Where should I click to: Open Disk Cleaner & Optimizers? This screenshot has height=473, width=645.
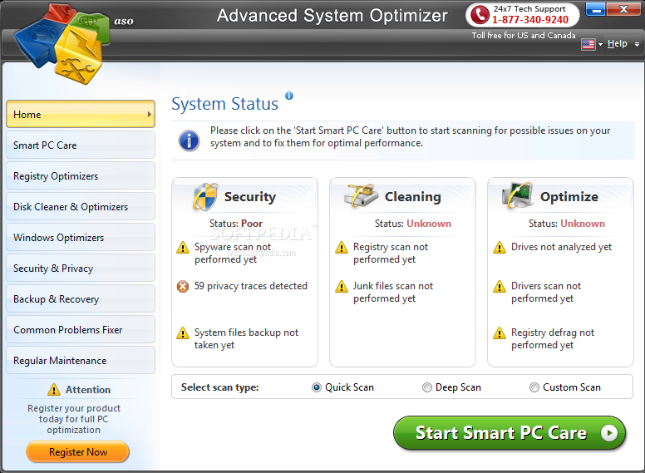click(81, 206)
